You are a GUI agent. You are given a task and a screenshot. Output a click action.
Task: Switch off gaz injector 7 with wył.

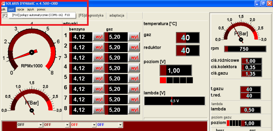click(x=134, y=99)
